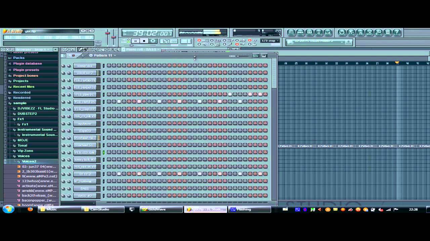Open the EDIT menu
The height and width of the screenshot is (241, 430).
18,37
